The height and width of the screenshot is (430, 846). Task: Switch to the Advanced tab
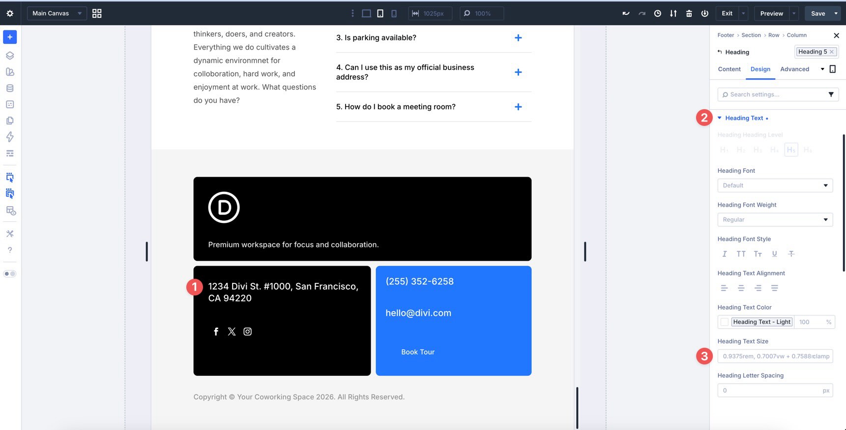point(794,69)
